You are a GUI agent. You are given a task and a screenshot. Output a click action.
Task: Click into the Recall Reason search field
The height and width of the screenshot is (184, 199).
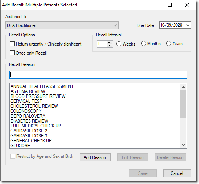click(x=98, y=75)
